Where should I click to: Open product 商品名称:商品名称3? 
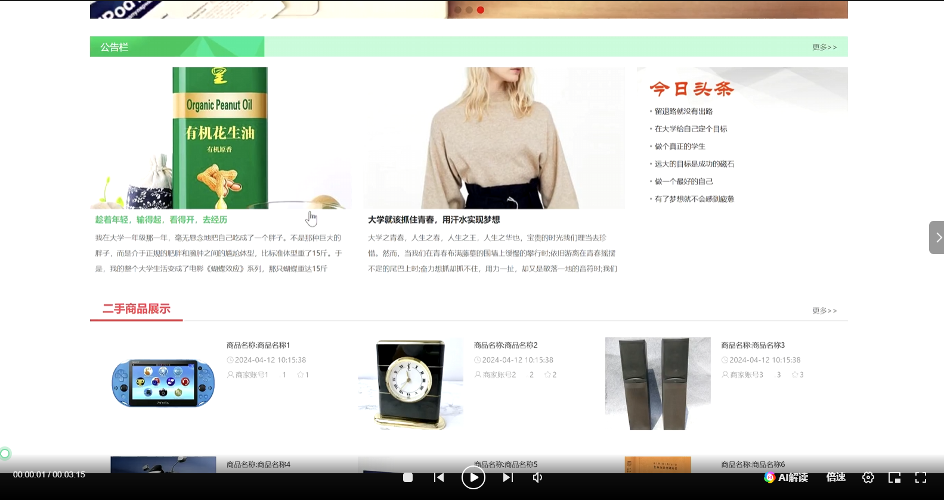coord(753,345)
